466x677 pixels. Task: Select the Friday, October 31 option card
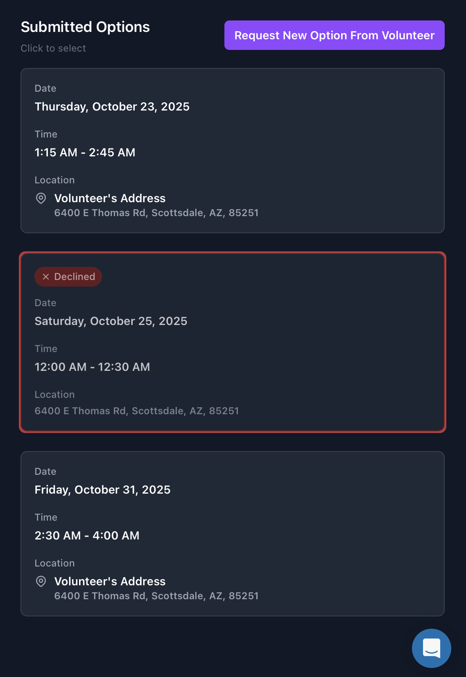tap(233, 532)
